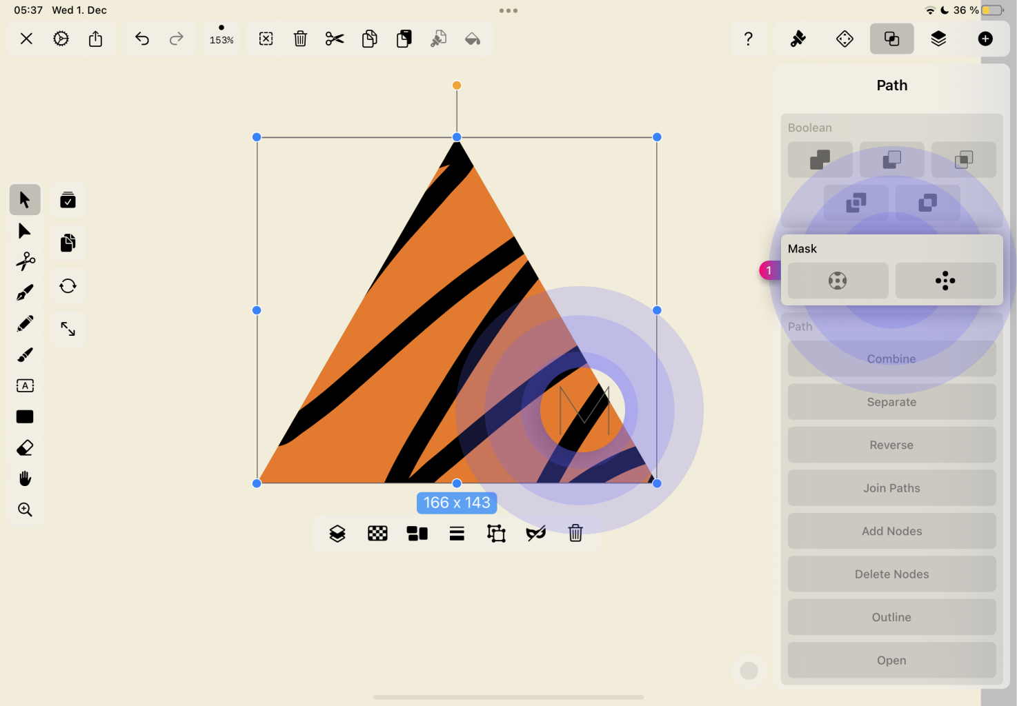The image size is (1017, 706).
Task: Tap the paint bucket fill icon
Action: [x=473, y=39]
